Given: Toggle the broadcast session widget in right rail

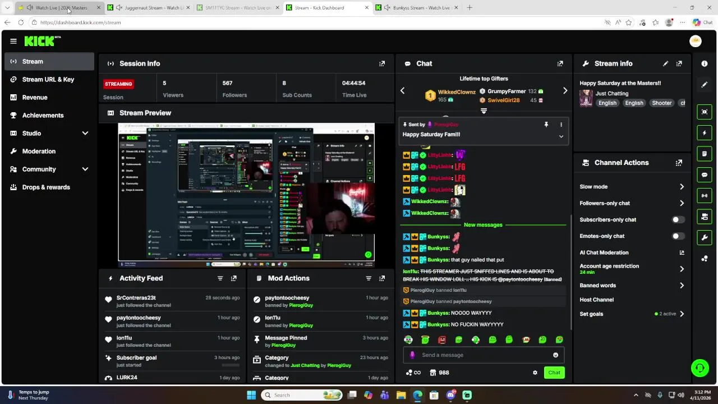Looking at the screenshot, I should (705, 195).
